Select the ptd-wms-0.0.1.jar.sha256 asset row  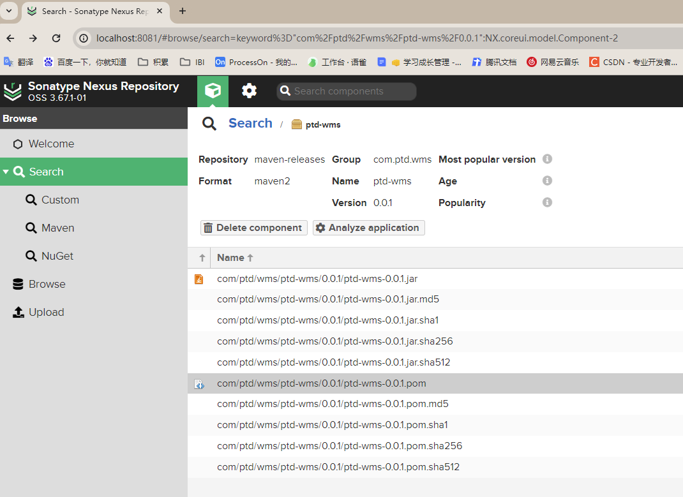pyautogui.click(x=334, y=341)
